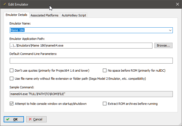Viewport: 182px width, 126px height.
Task: Expand the Emulator Name dropdown arrow
Action: point(170,30)
